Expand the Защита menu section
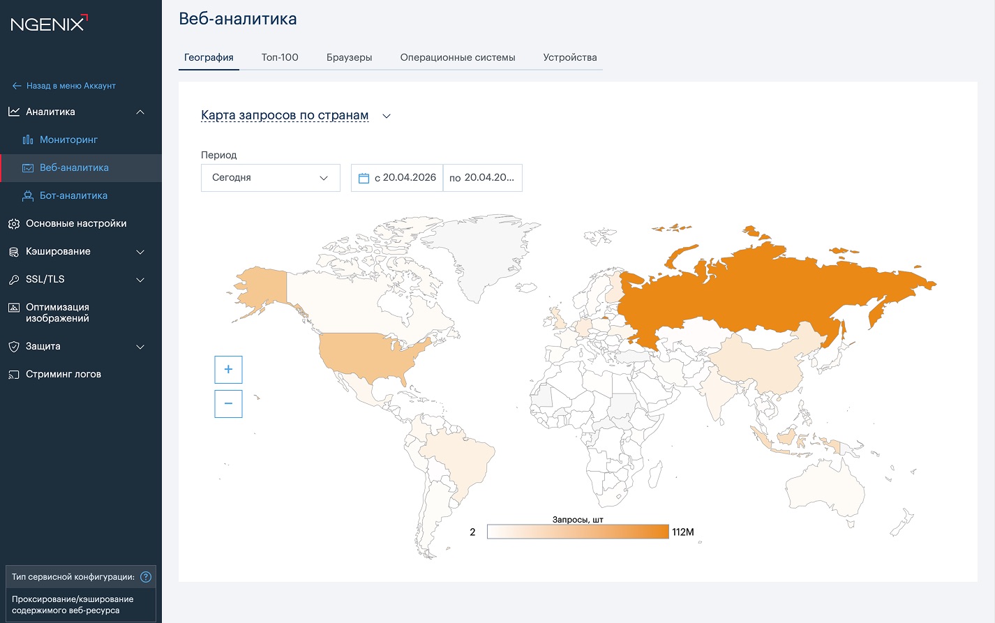 click(x=140, y=347)
